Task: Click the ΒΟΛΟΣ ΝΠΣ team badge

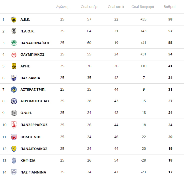Action: (x=14, y=137)
